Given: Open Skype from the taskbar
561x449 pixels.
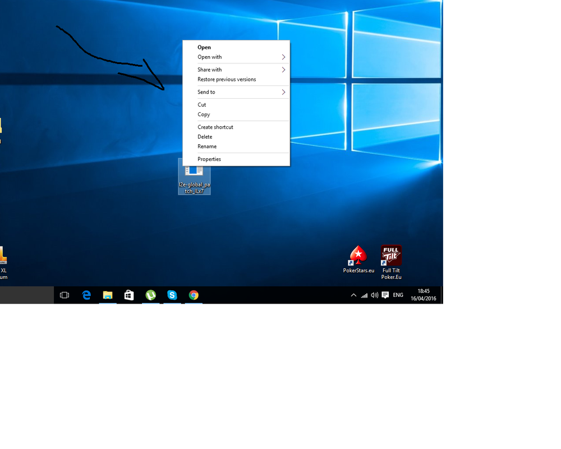Looking at the screenshot, I should (172, 295).
